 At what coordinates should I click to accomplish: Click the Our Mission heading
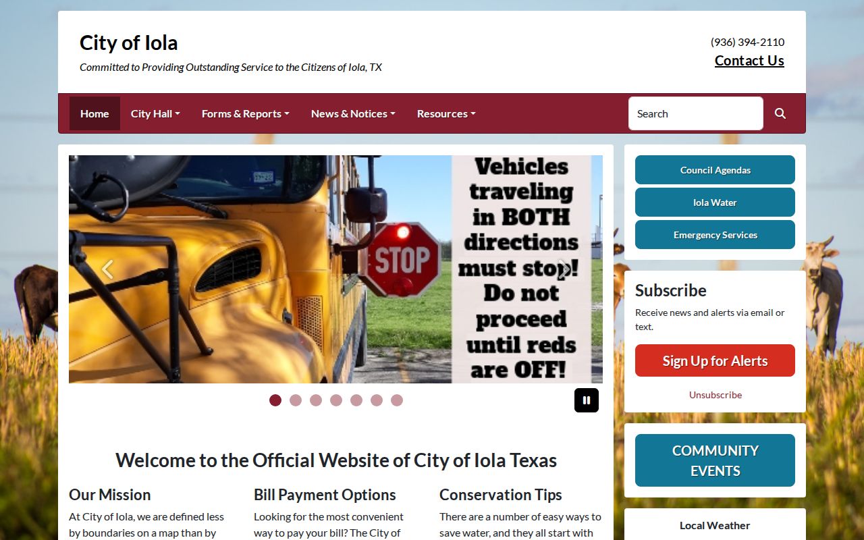(x=109, y=495)
